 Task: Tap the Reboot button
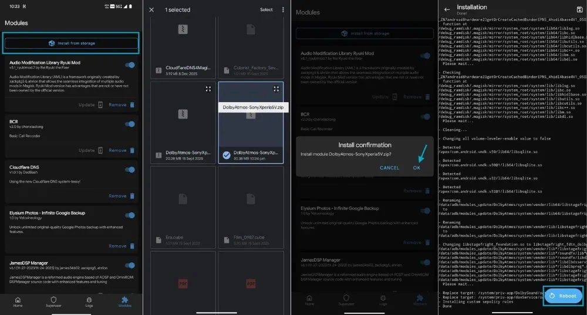563,296
